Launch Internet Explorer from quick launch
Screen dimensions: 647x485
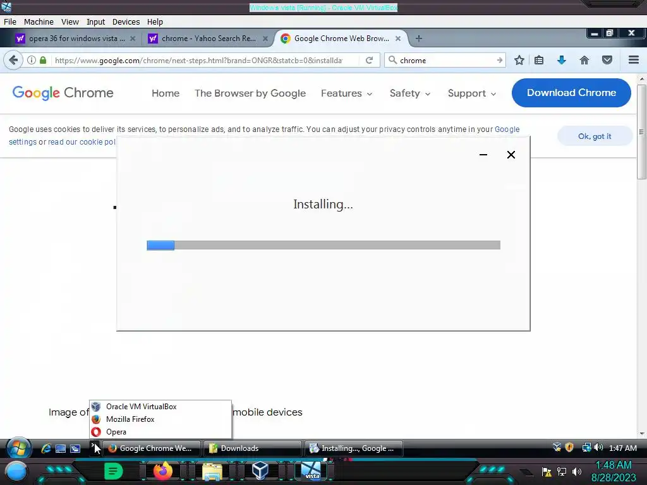click(46, 448)
